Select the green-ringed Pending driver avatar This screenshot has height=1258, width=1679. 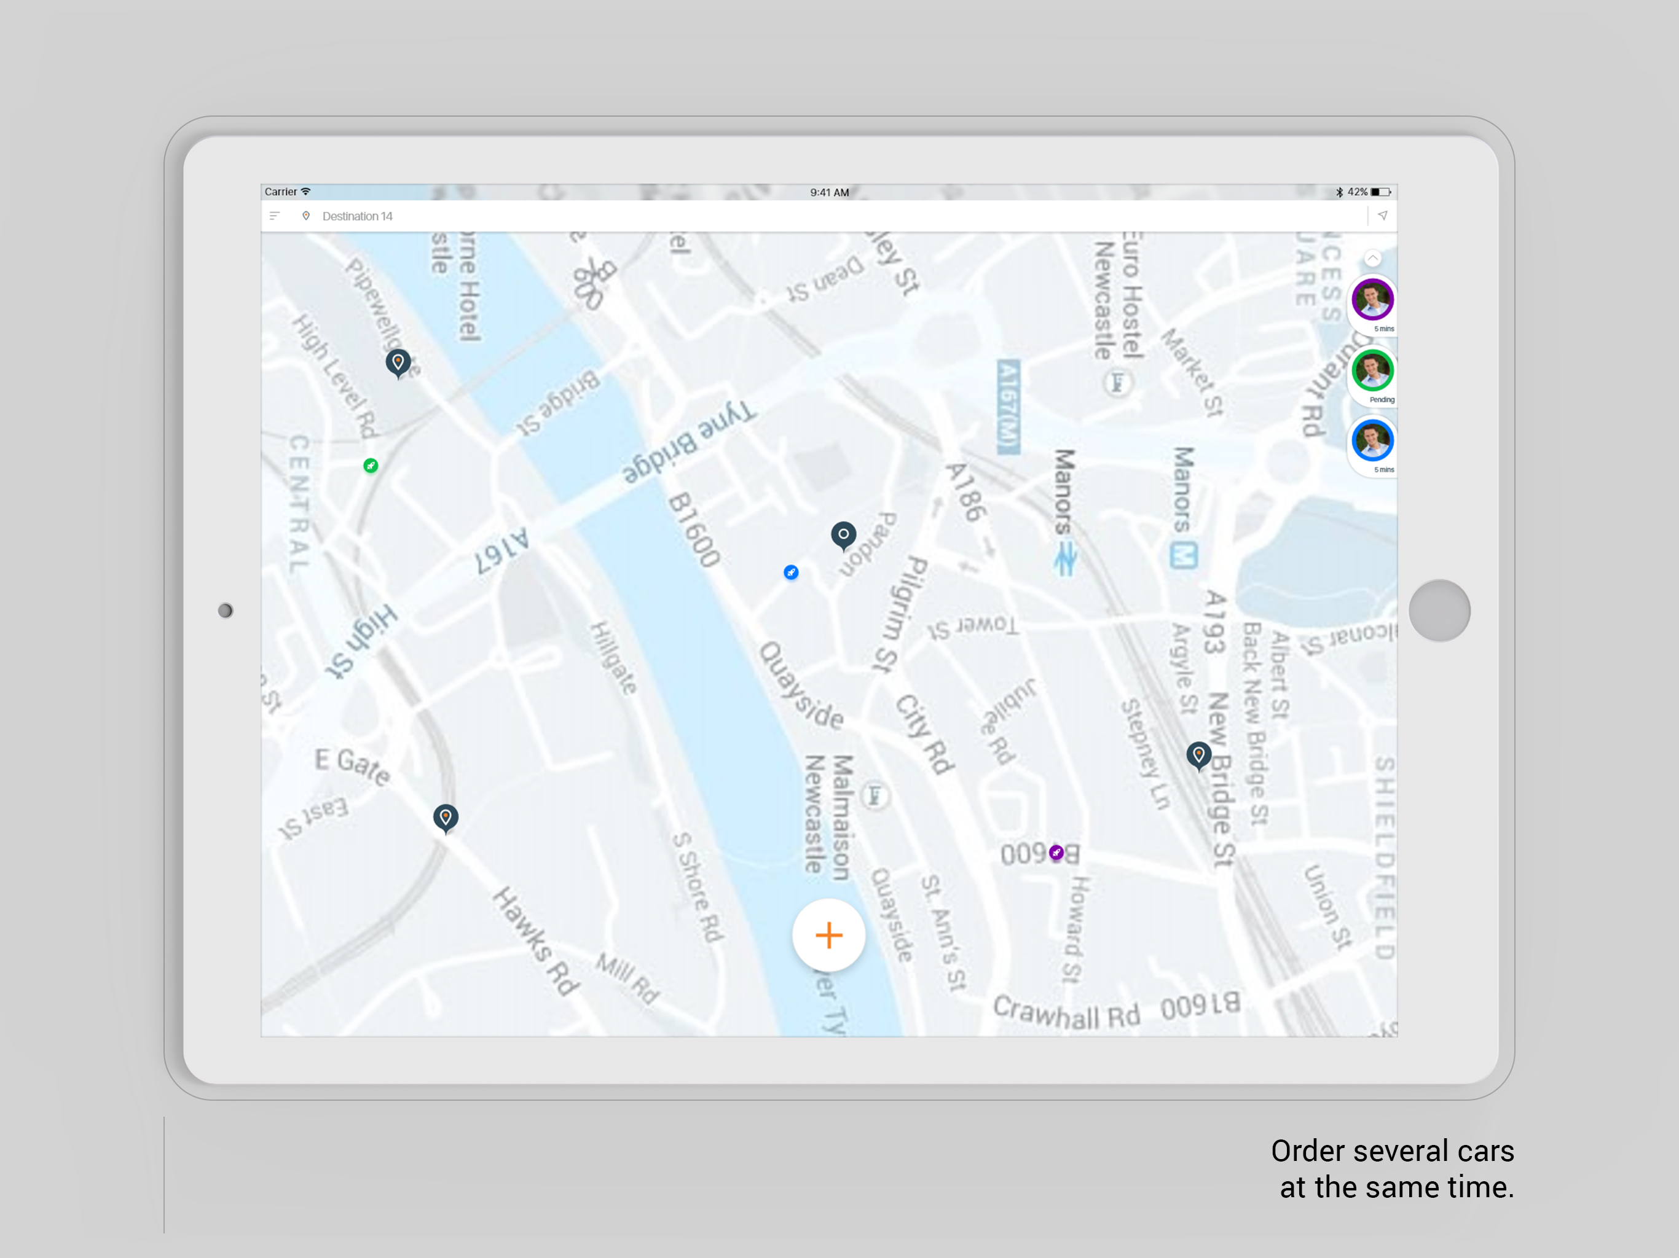click(1372, 370)
